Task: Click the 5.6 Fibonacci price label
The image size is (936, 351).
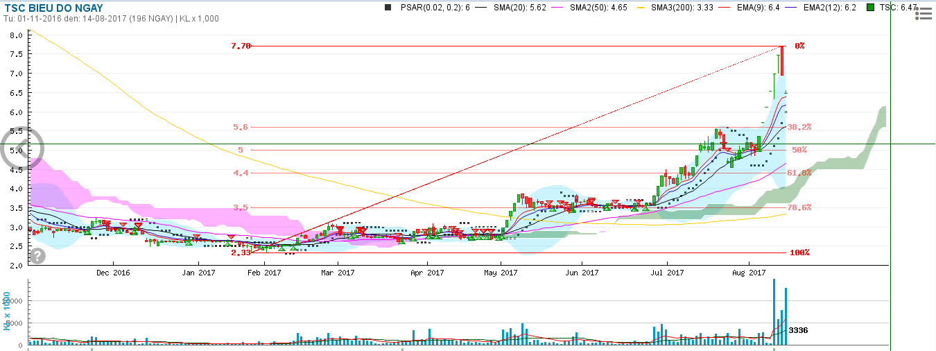Action: click(x=240, y=127)
